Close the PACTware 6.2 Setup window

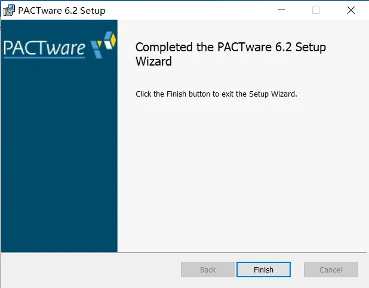350,10
